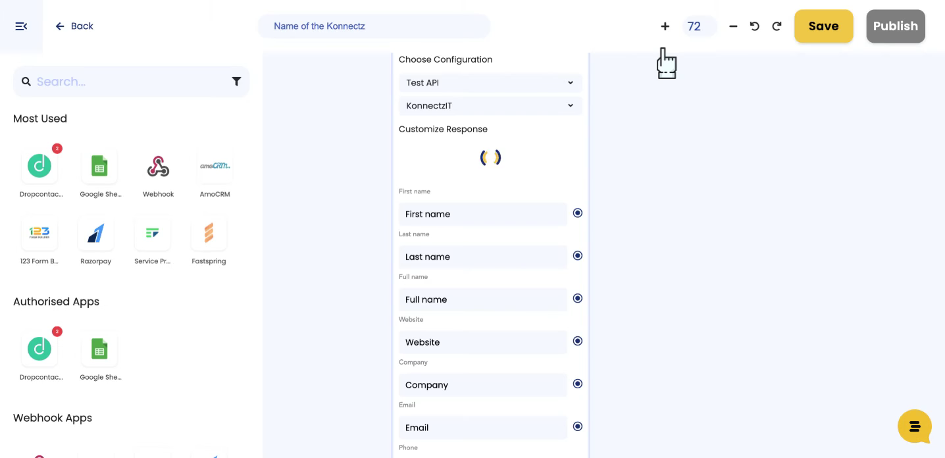The height and width of the screenshot is (458, 945).
Task: Select the AmoCRM app icon
Action: coord(215,166)
